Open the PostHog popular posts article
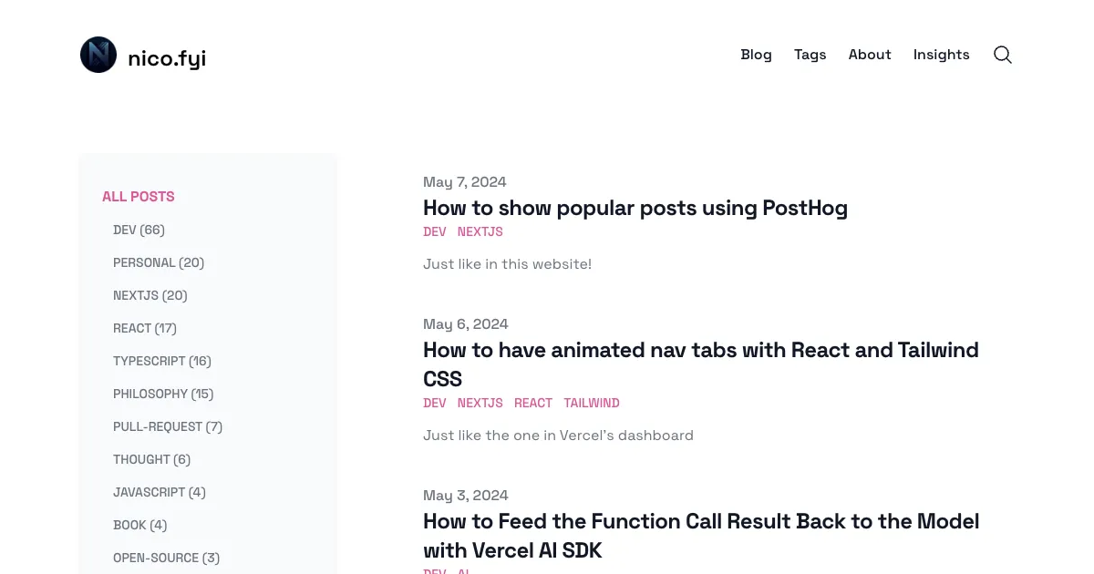Image resolution: width=1094 pixels, height=574 pixels. point(635,208)
